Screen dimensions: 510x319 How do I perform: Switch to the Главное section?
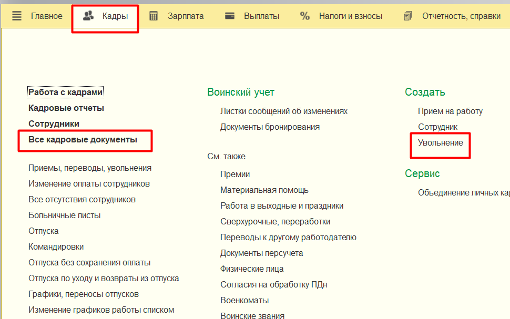pos(47,15)
